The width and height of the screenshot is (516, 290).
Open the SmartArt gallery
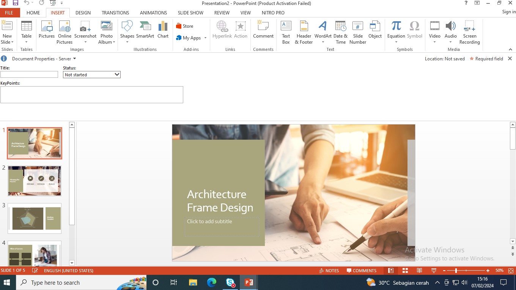click(145, 30)
